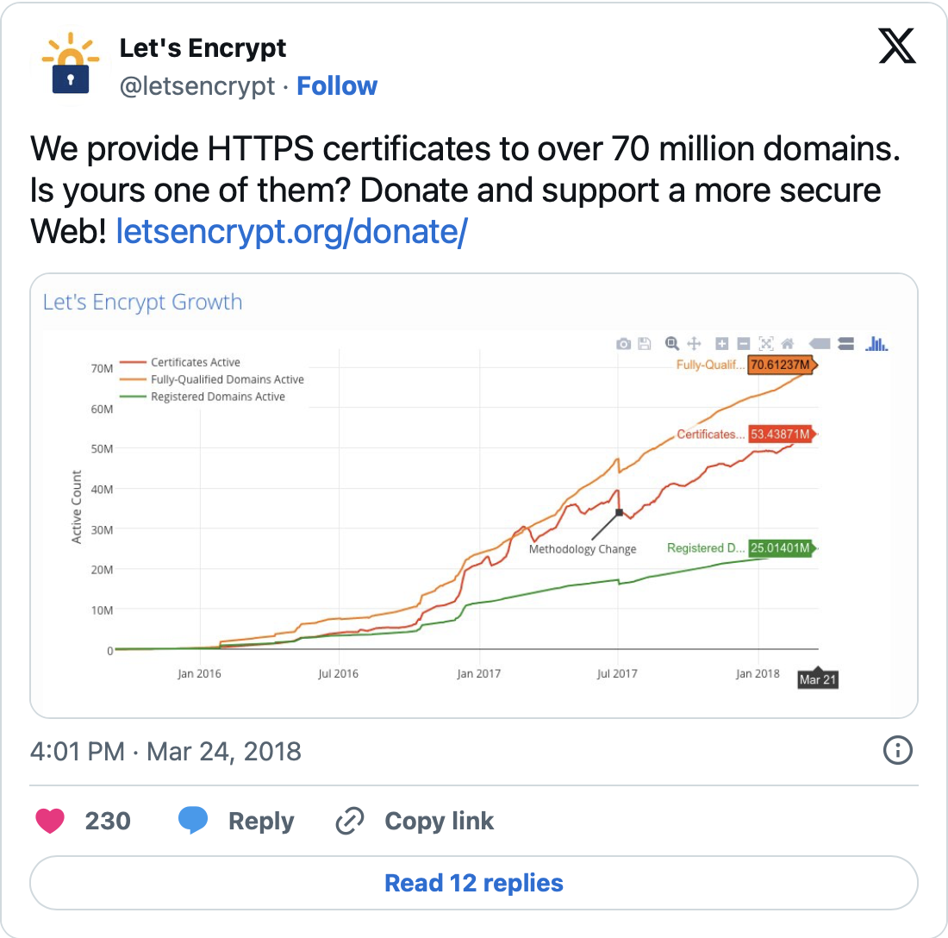Toggle compare data on hover
This screenshot has width=948, height=938.
845,344
